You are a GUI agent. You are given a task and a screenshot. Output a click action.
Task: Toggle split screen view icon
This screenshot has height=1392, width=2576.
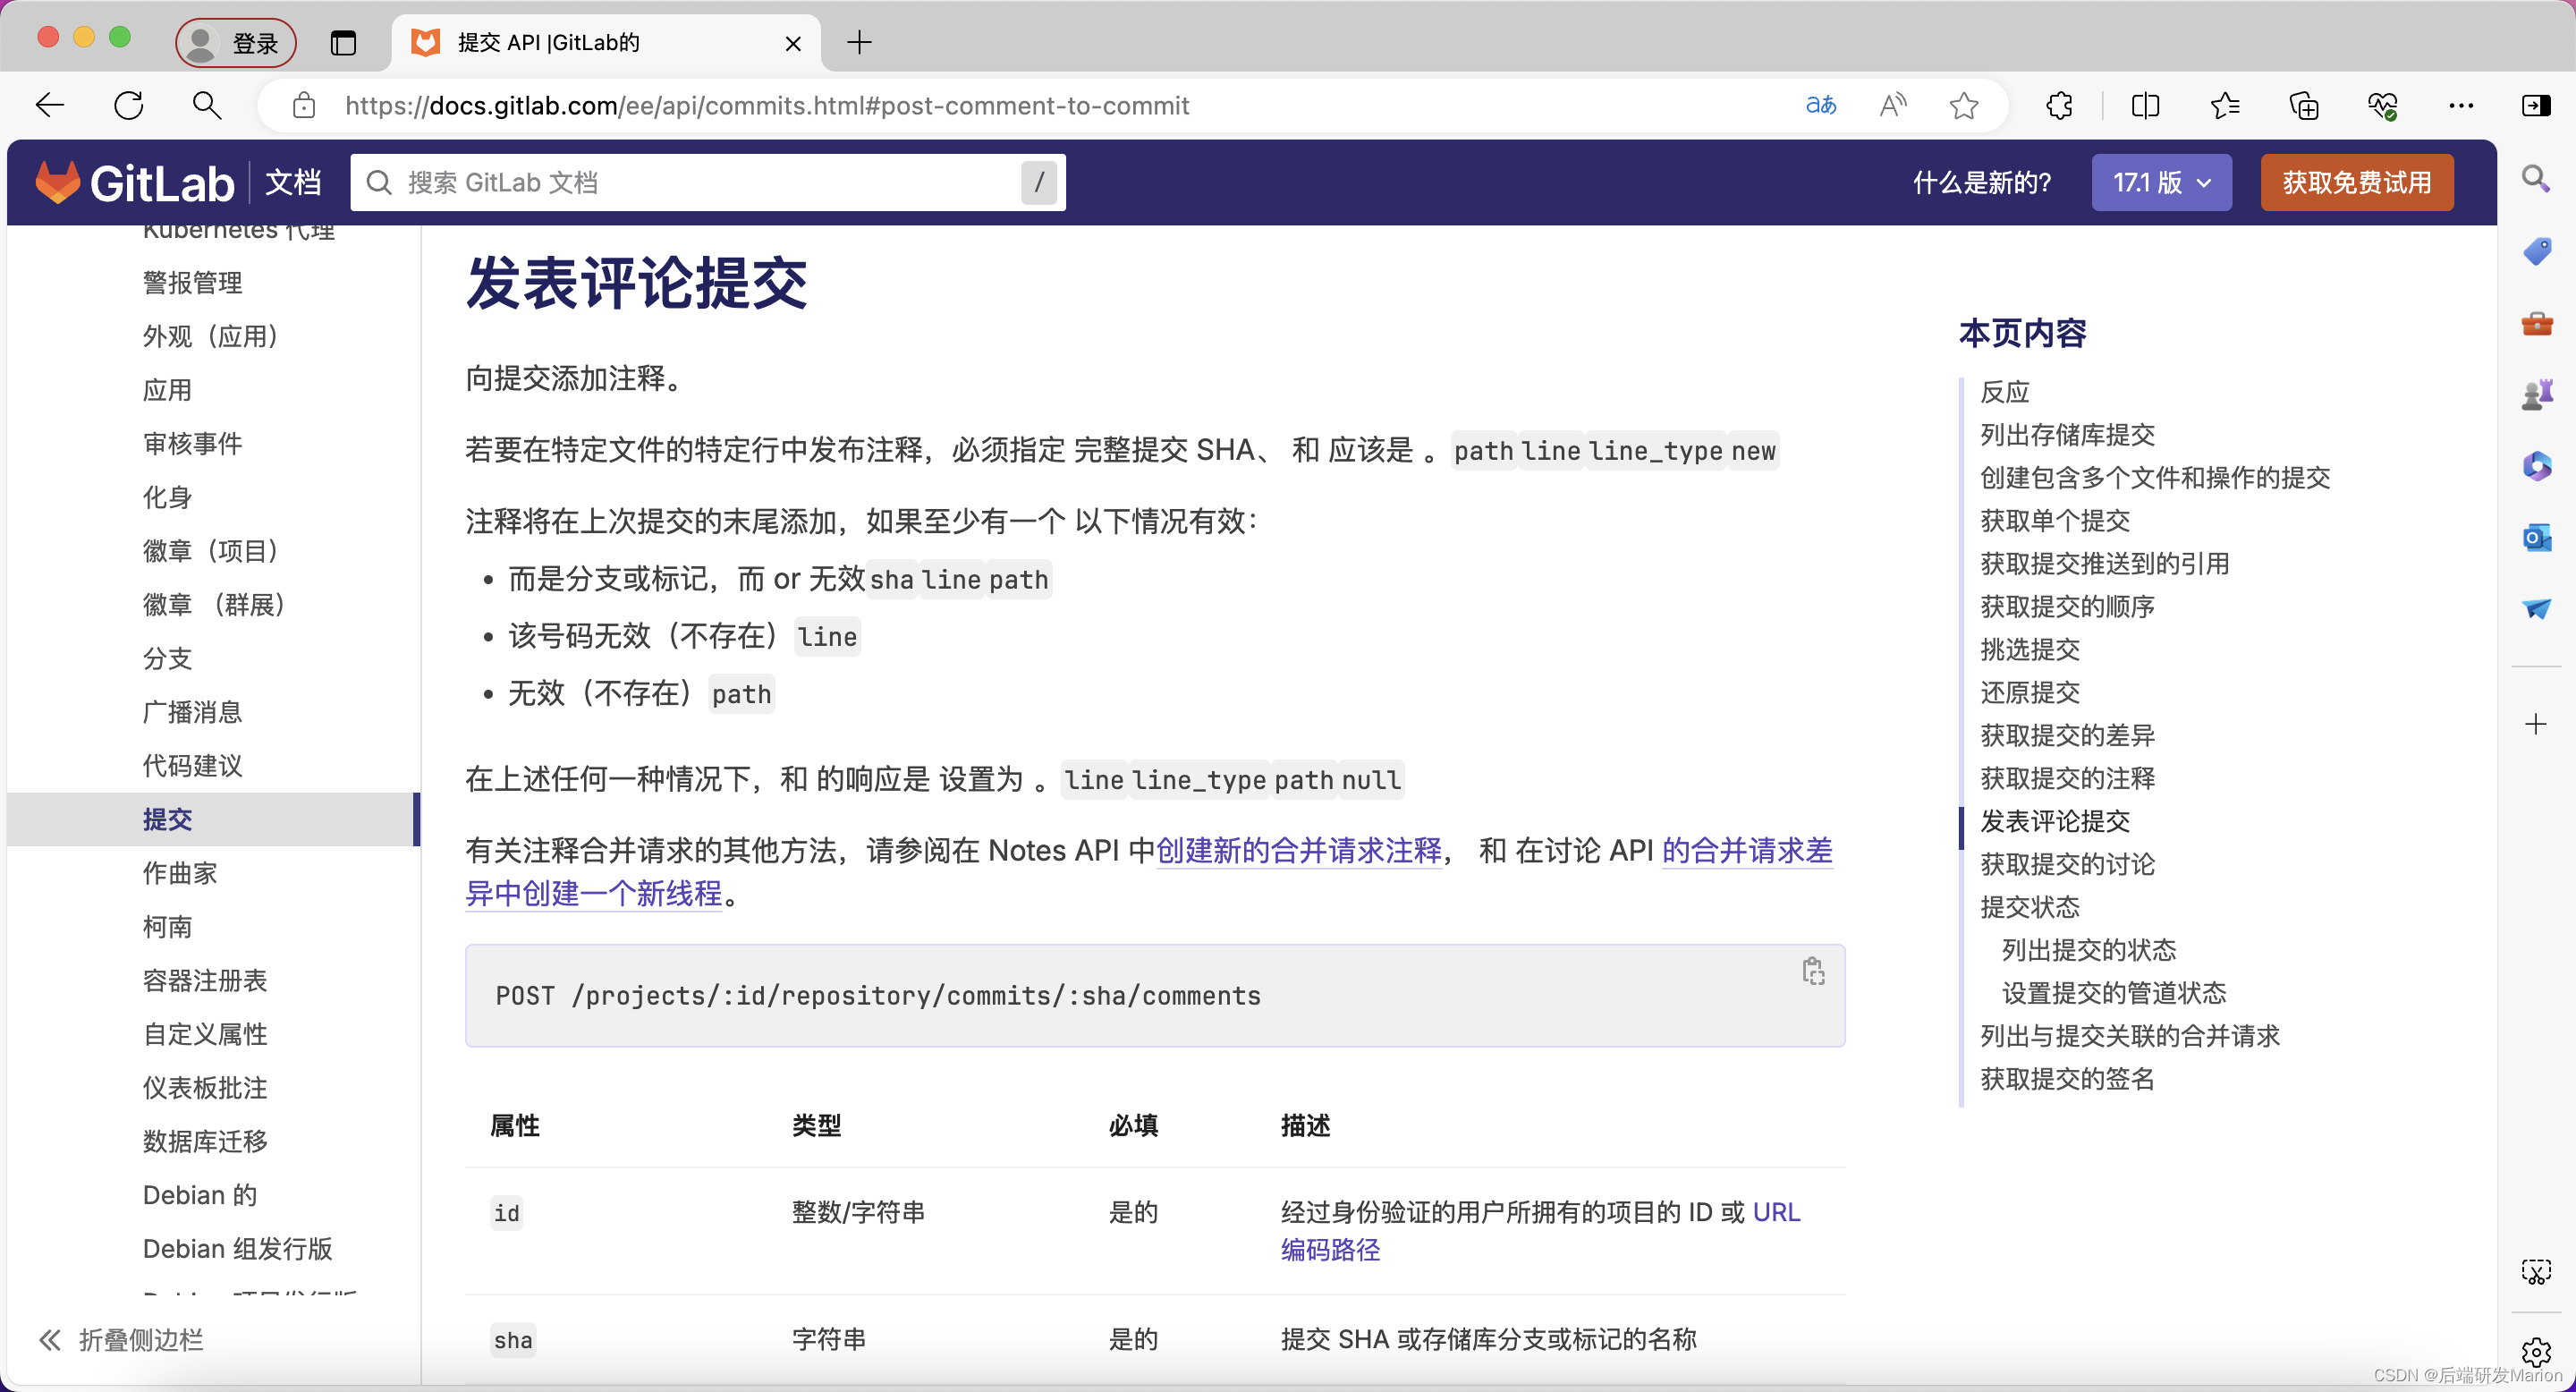coord(2145,105)
